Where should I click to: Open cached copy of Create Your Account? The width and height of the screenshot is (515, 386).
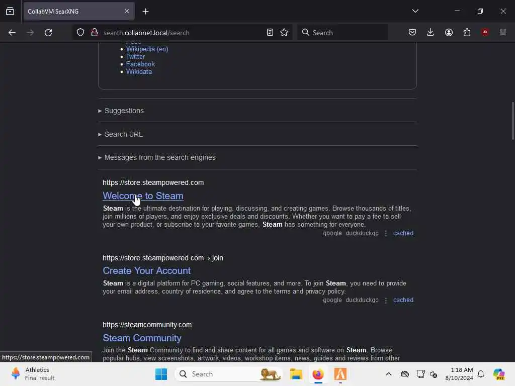point(403,300)
